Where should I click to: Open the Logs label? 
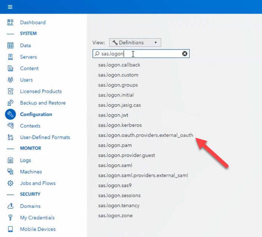[25, 160]
